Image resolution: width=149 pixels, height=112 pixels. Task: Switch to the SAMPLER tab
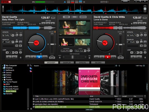(x=67, y=63)
